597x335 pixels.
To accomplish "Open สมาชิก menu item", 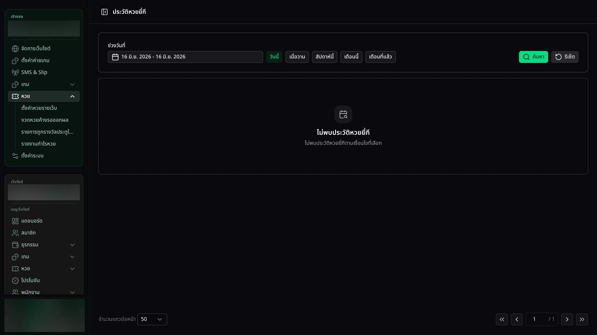I will coord(44,233).
